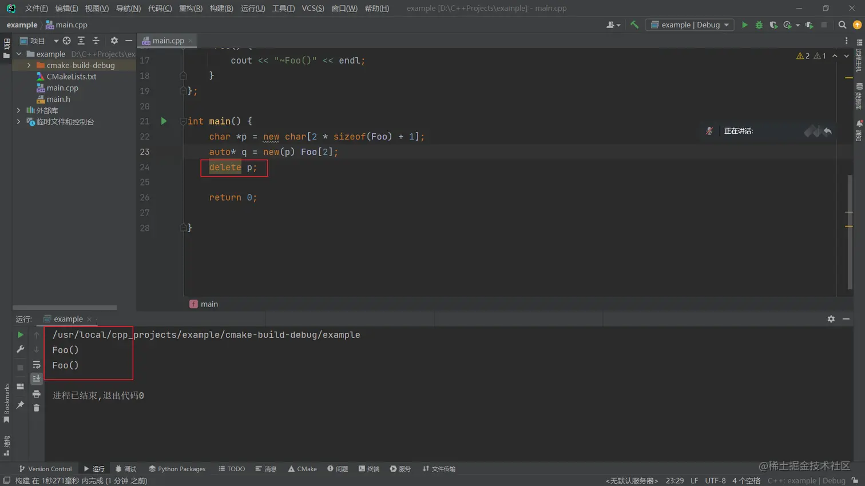The width and height of the screenshot is (865, 486).
Task: Open project panel gear options
Action: [x=114, y=41]
